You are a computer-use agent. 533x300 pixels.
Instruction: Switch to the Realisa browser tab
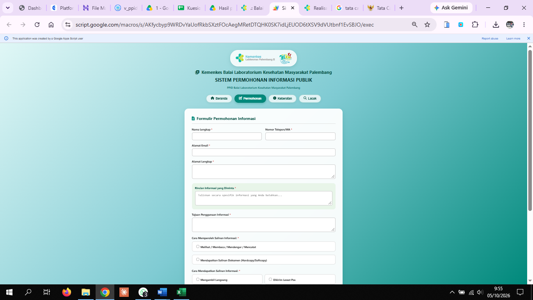316,8
